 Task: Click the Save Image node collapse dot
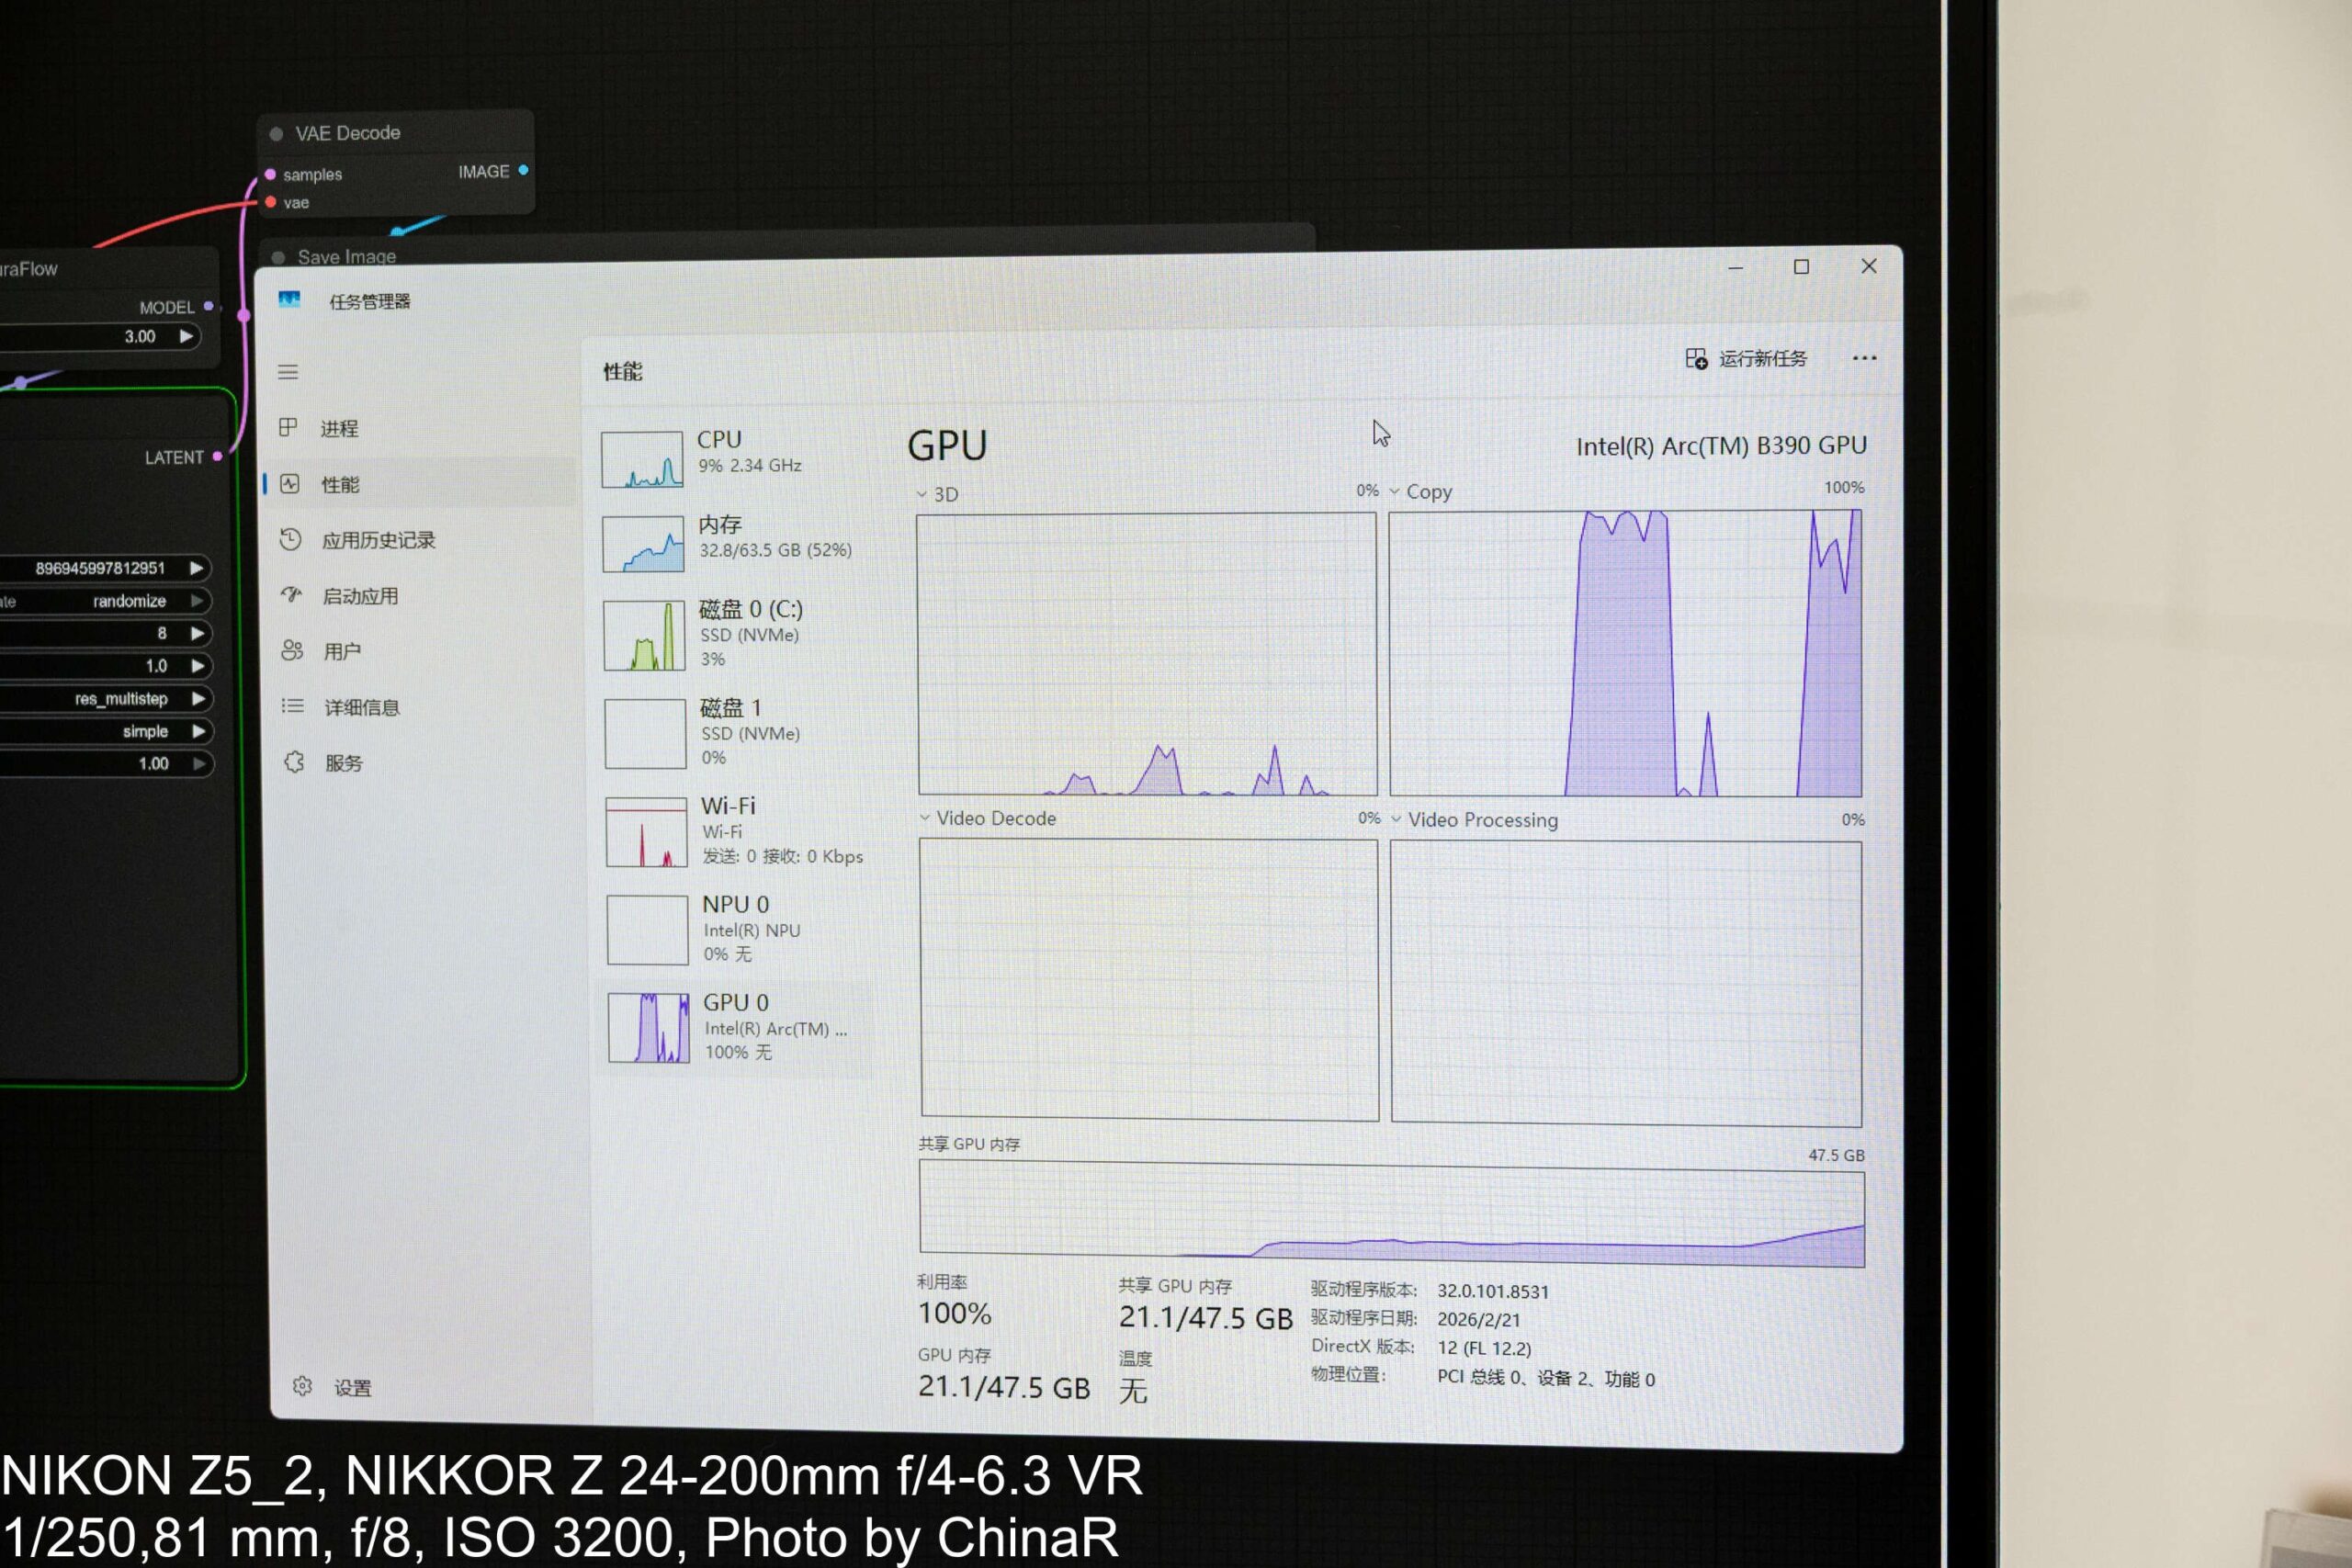click(x=278, y=258)
